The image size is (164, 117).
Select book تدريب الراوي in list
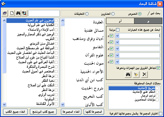point(46,95)
